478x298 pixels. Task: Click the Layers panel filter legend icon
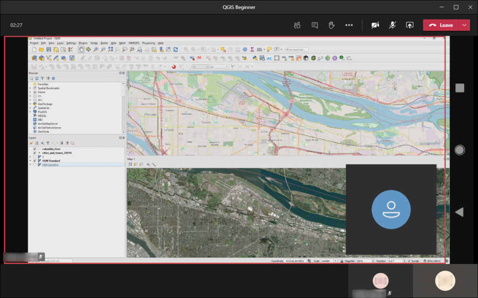[x=48, y=143]
